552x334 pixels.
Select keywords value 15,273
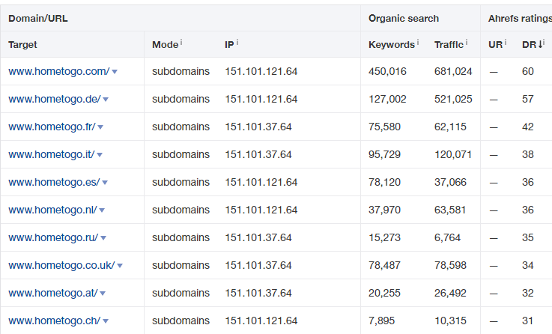(x=384, y=237)
